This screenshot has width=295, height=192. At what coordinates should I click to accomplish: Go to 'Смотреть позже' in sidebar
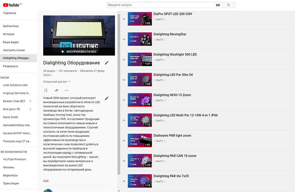point(14,50)
